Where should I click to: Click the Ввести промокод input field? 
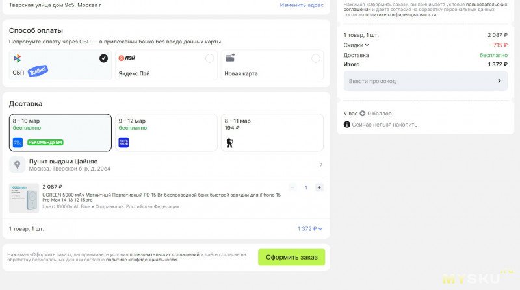(416, 81)
